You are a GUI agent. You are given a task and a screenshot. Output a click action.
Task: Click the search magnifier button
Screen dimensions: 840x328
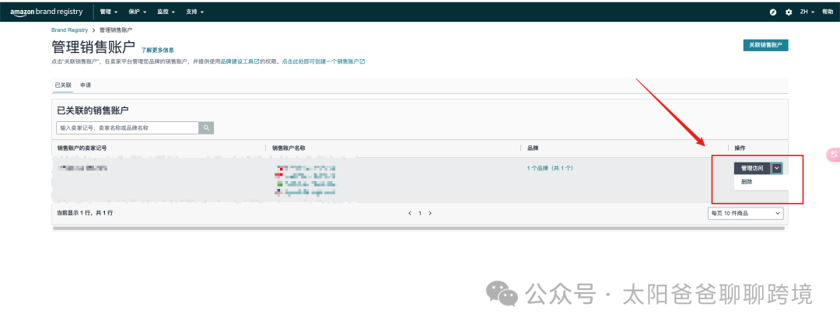206,128
